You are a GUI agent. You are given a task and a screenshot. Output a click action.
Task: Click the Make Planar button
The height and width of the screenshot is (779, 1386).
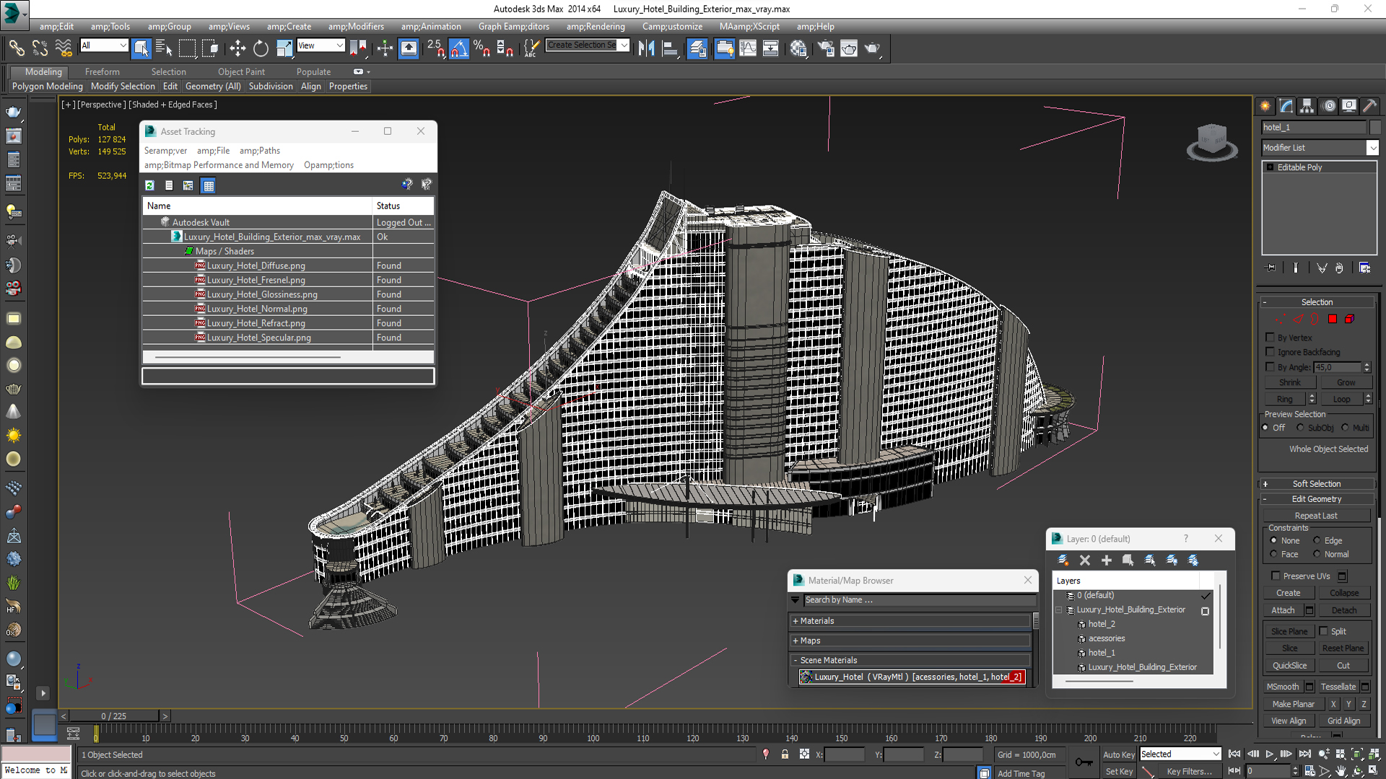tap(1293, 703)
